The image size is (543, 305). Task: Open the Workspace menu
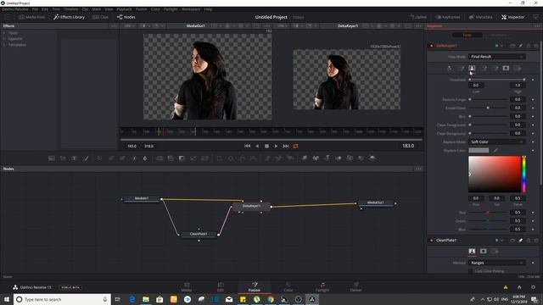191,9
